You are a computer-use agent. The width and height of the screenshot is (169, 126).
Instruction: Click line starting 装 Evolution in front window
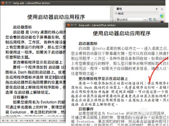click(x=120, y=122)
